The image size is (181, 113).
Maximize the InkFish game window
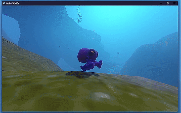coord(168,3)
